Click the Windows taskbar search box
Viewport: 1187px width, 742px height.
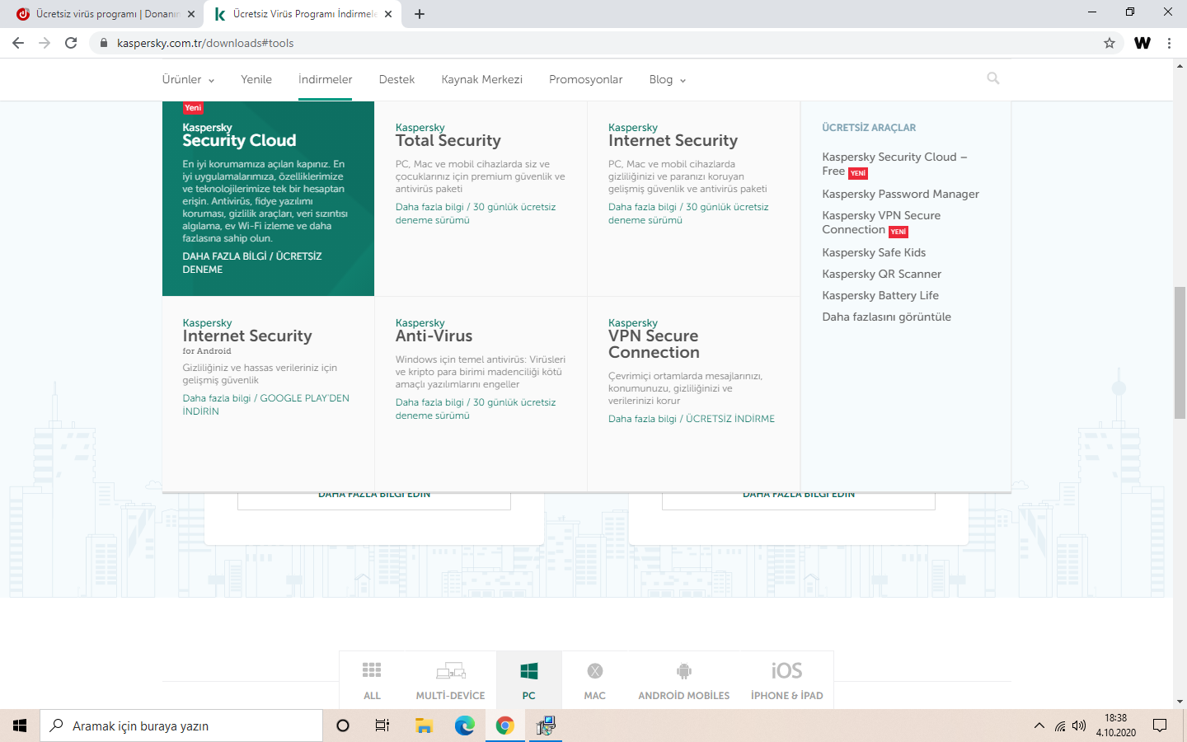[x=181, y=726]
